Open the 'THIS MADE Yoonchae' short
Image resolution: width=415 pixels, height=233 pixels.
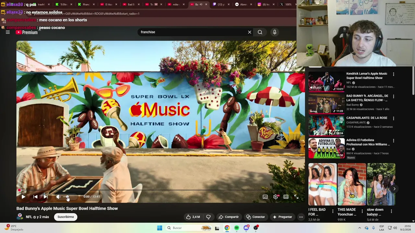click(x=352, y=184)
